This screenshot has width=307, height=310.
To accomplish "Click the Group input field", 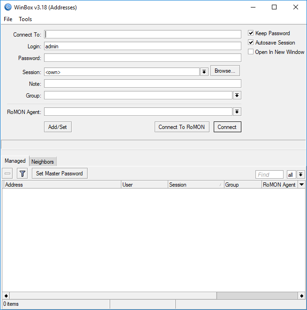I will (138, 95).
